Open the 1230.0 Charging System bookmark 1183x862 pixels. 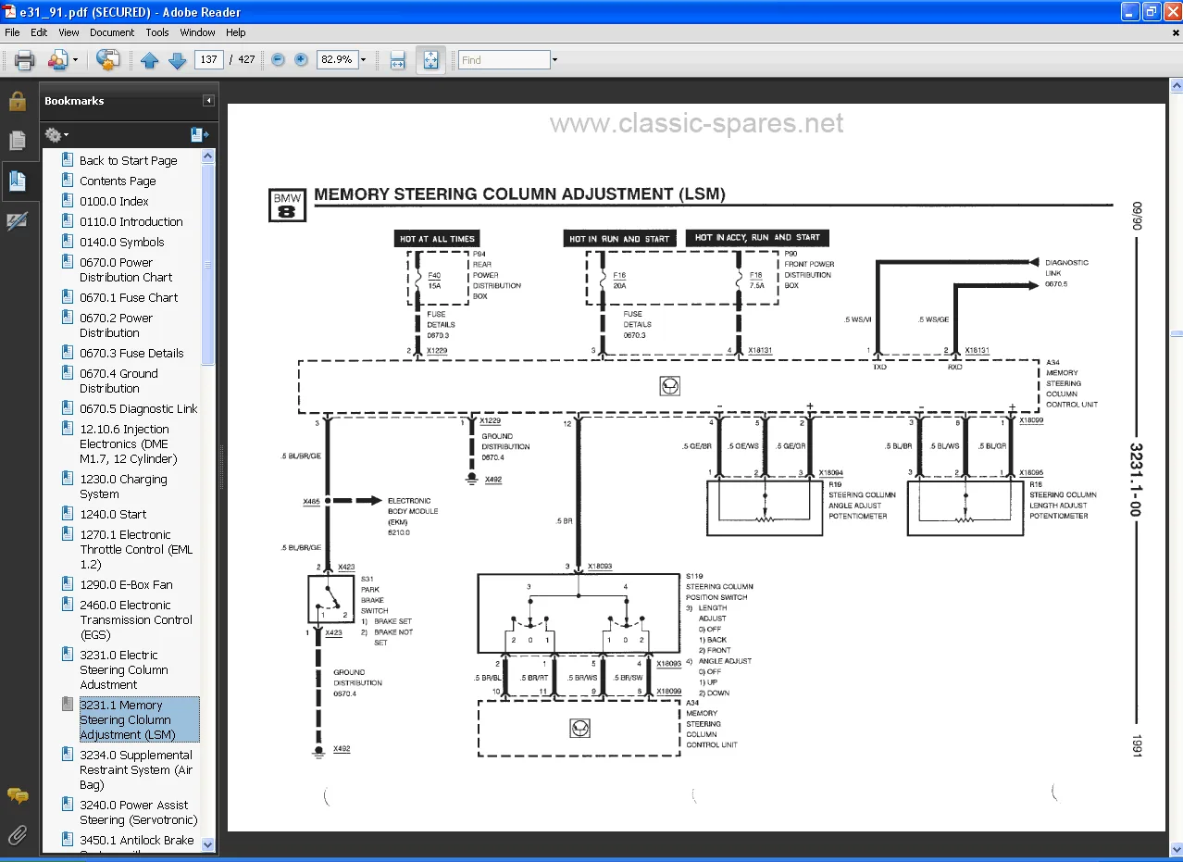123,486
